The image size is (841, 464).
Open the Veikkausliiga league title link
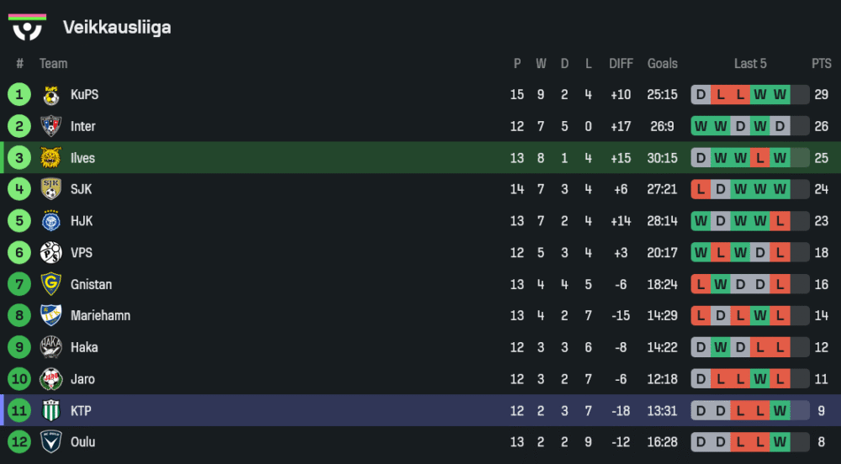pos(117,27)
